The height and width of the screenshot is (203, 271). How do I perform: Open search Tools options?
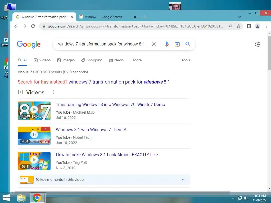tap(186, 60)
